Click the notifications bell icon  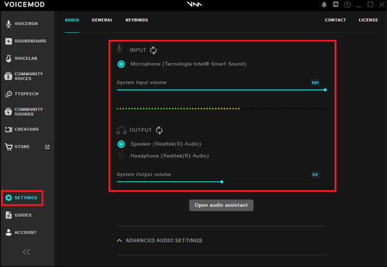tap(324, 4)
